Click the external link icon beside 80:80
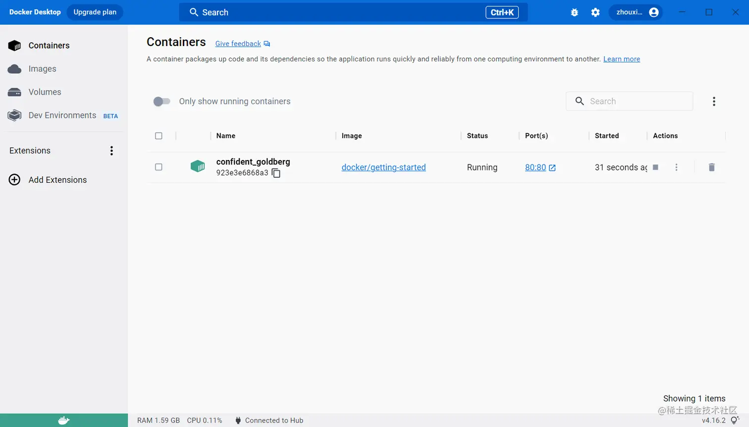The height and width of the screenshot is (427, 749). pos(552,168)
